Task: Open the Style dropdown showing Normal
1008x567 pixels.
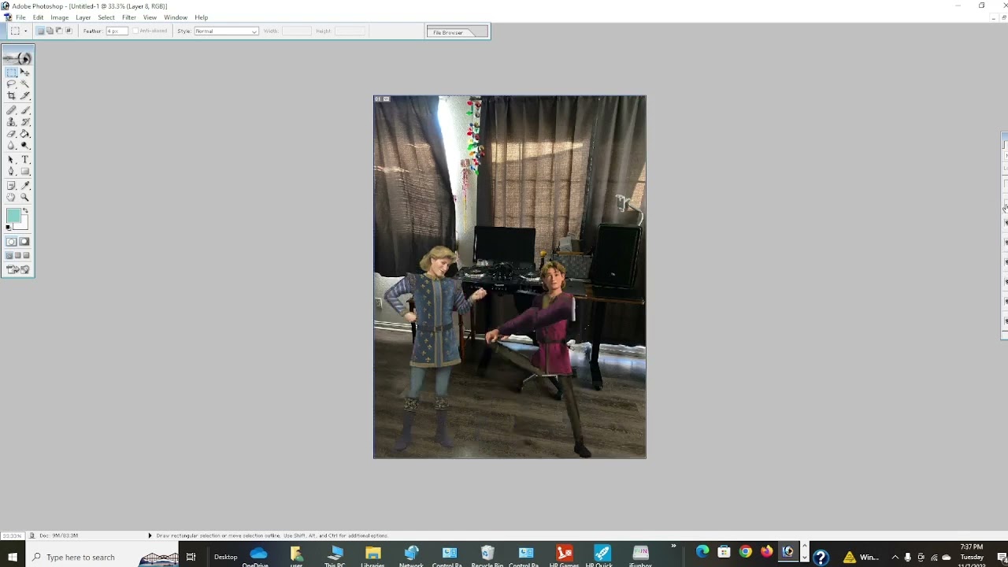Action: coord(226,31)
